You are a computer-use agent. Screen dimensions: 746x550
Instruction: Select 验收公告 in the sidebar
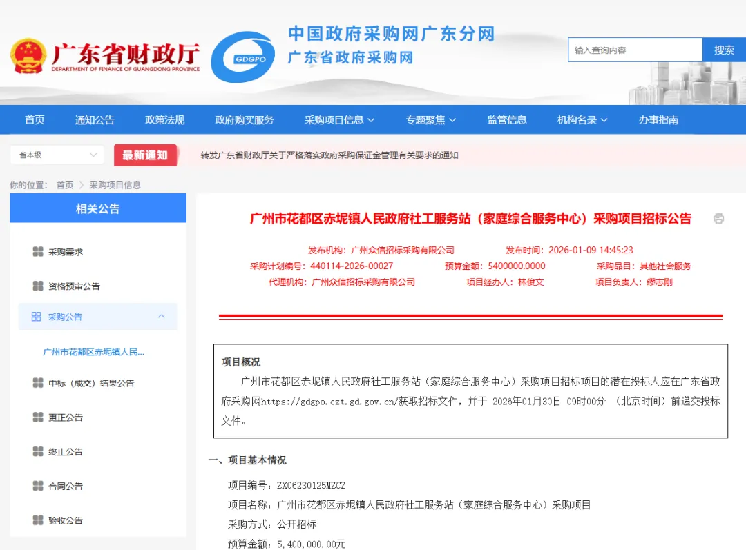click(65, 520)
